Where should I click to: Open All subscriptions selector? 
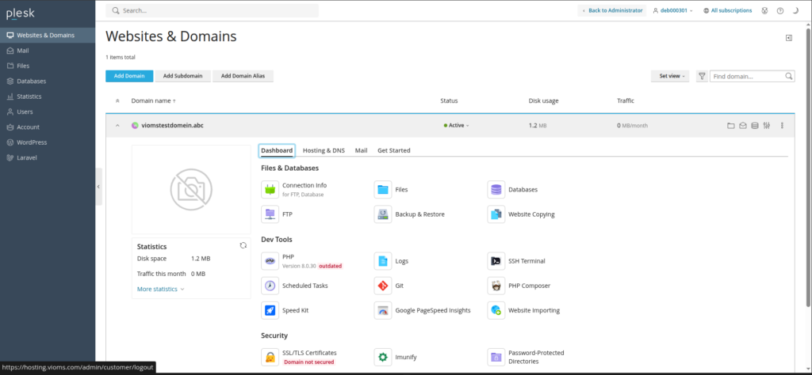pos(728,10)
